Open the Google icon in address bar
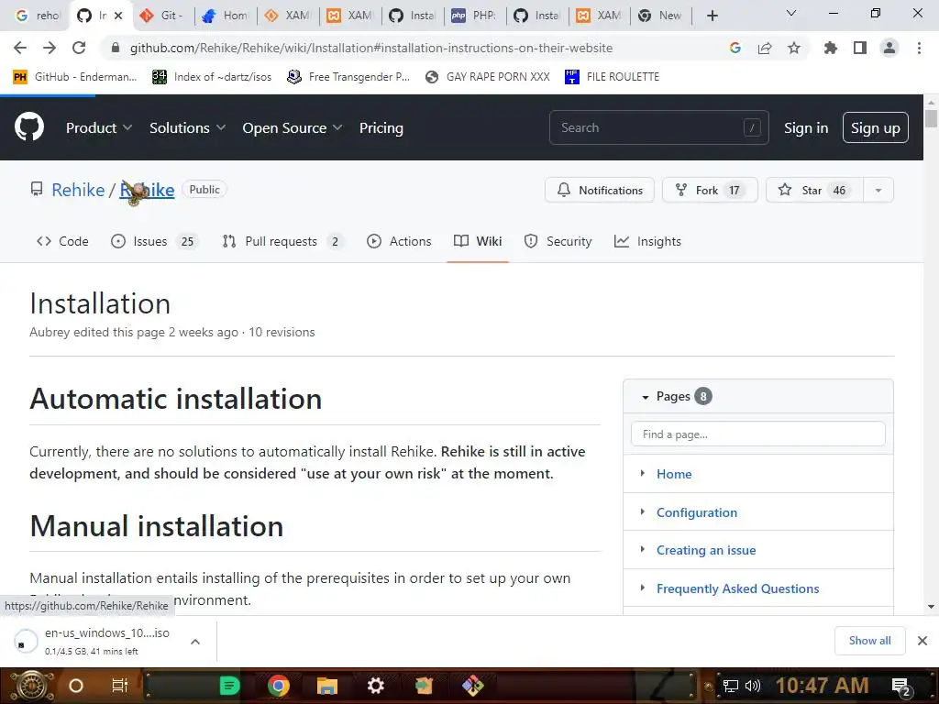The image size is (939, 704). click(735, 48)
